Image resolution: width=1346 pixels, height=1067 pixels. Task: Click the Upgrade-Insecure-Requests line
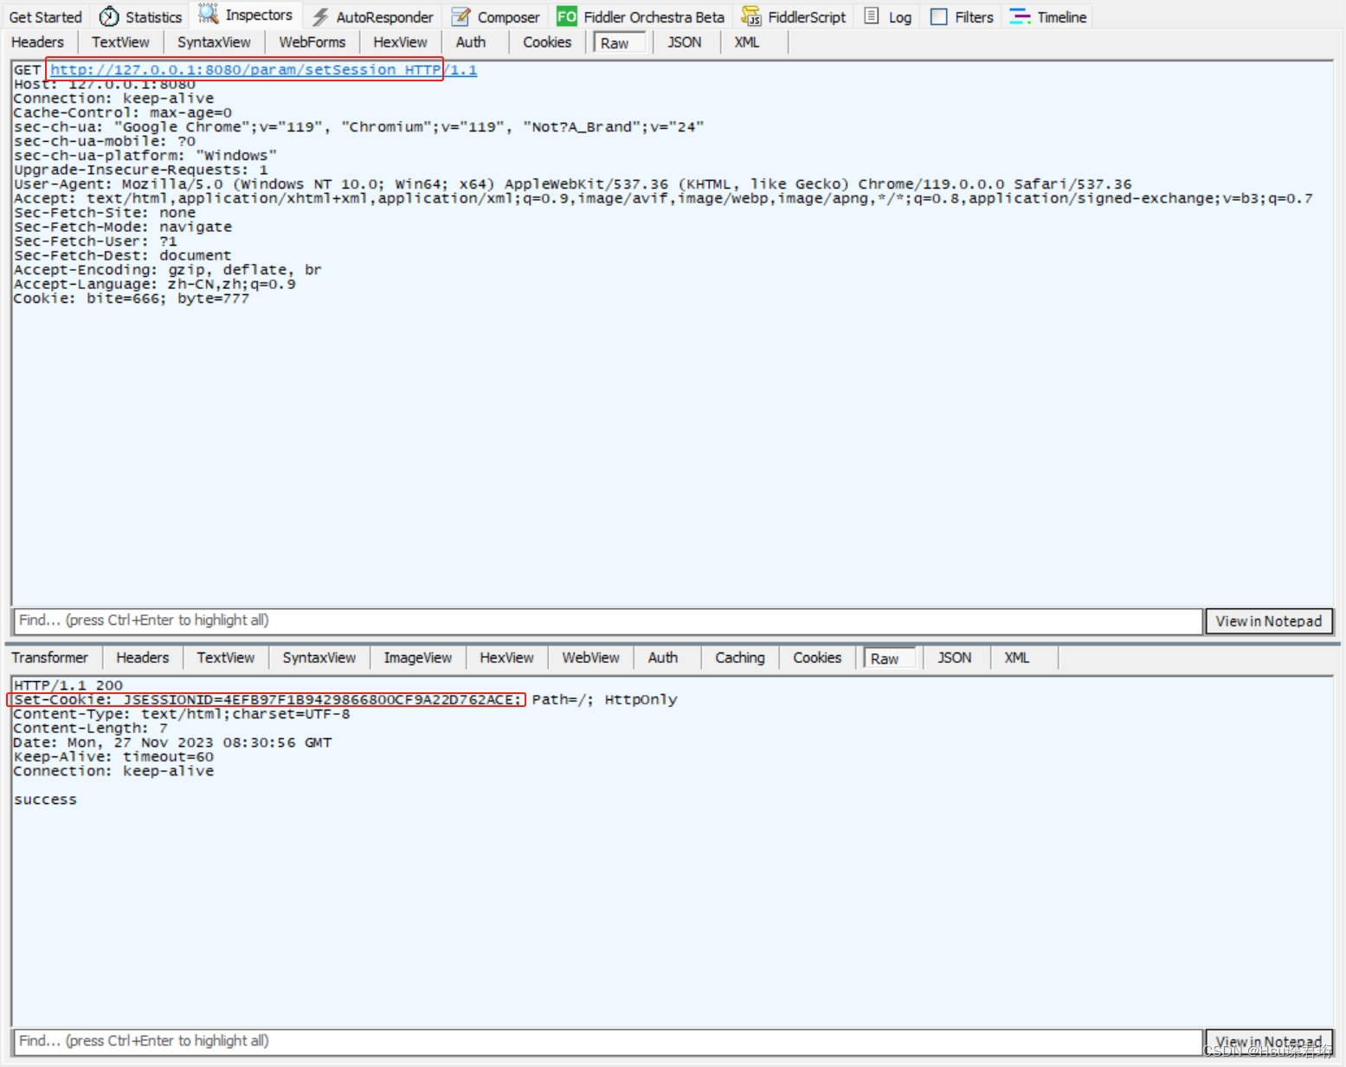141,170
